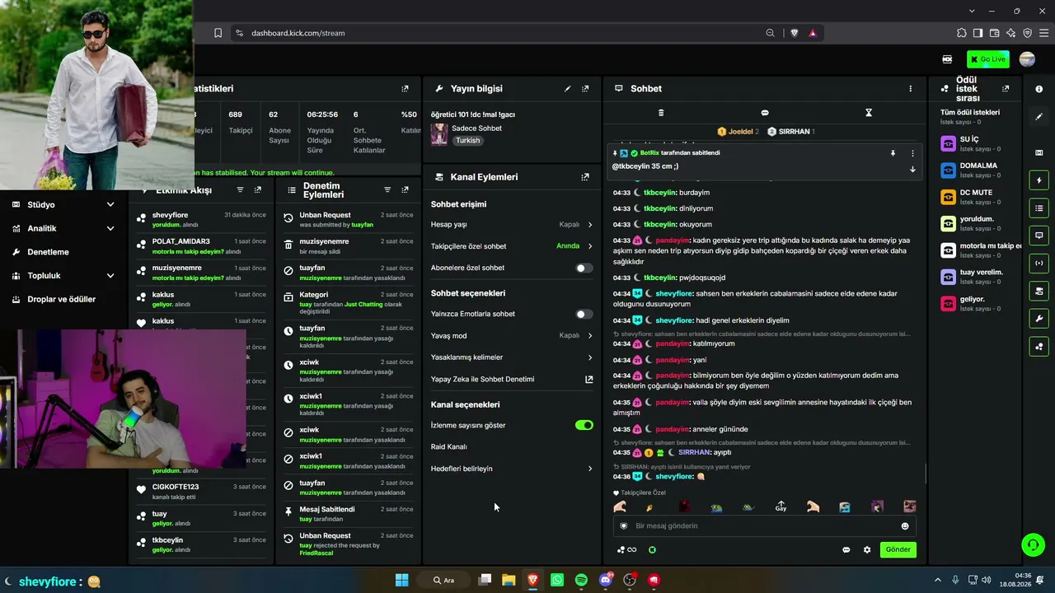1055x593 pixels.
Task: Open the chat bubble tab in Sohbet
Action: click(x=765, y=113)
